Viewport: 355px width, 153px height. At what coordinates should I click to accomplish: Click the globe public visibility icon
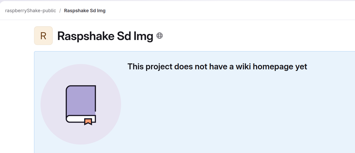tap(160, 36)
